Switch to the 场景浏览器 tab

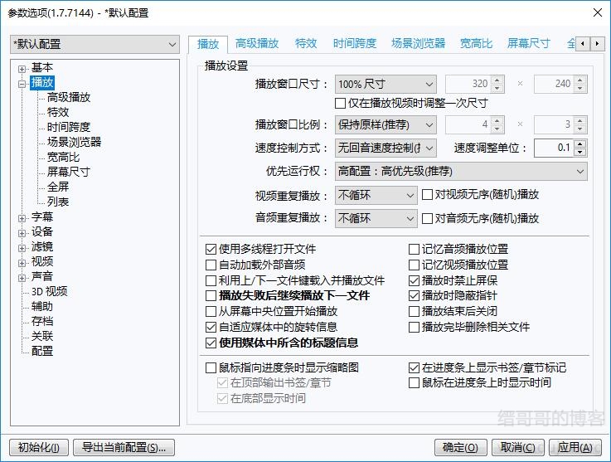point(418,43)
